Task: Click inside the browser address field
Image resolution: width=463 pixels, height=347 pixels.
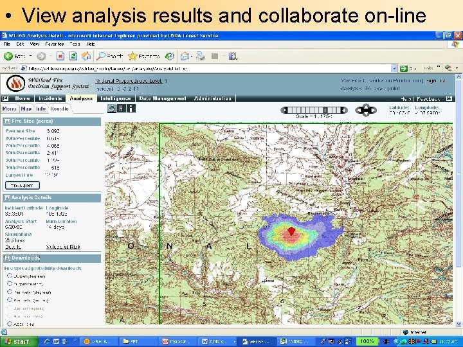Action: click(206, 69)
